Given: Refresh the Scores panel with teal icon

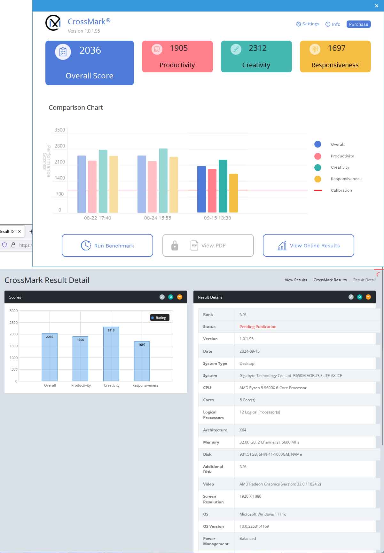Looking at the screenshot, I should coord(171,297).
